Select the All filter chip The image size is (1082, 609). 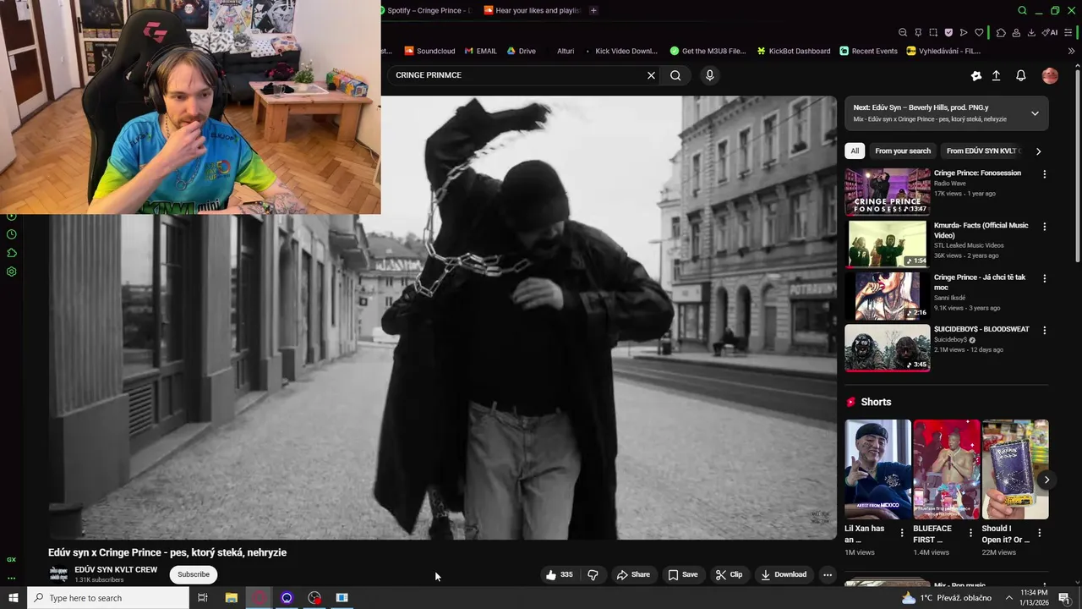coord(855,151)
